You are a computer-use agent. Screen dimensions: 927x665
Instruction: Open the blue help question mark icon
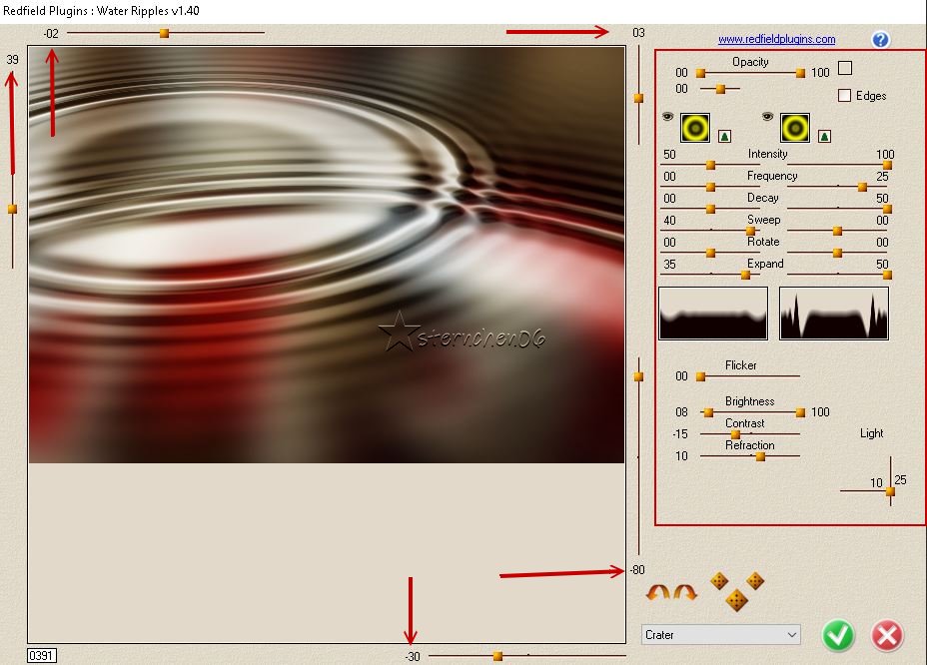880,40
